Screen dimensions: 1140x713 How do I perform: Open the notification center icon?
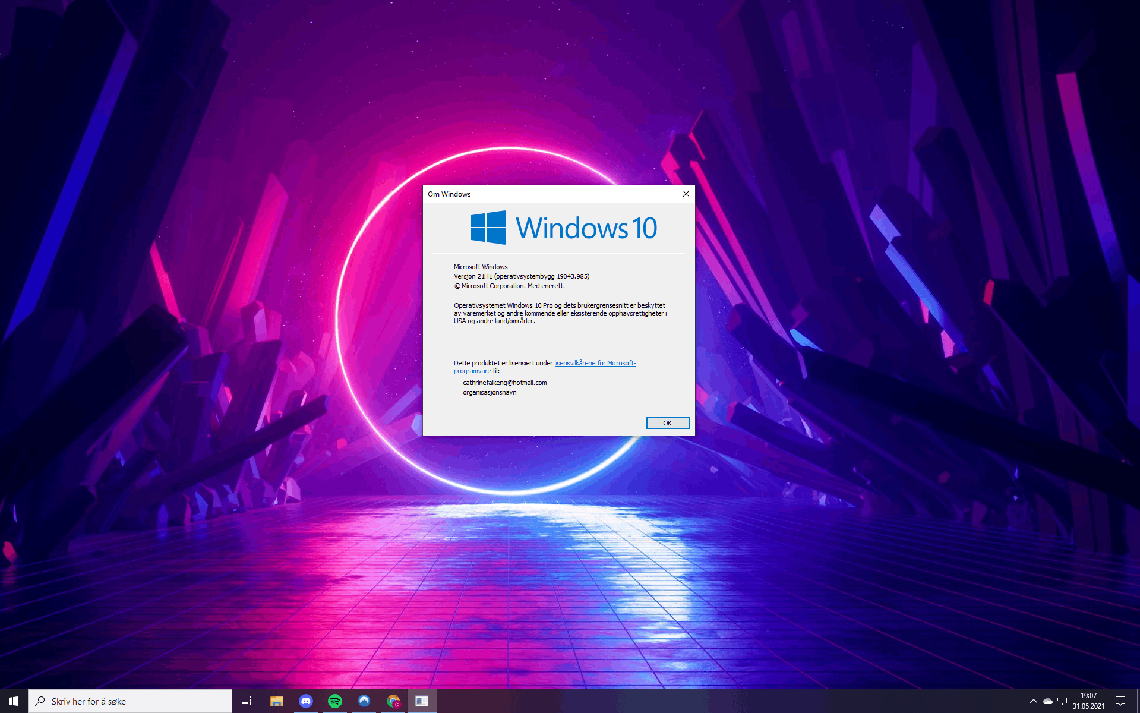1120,701
